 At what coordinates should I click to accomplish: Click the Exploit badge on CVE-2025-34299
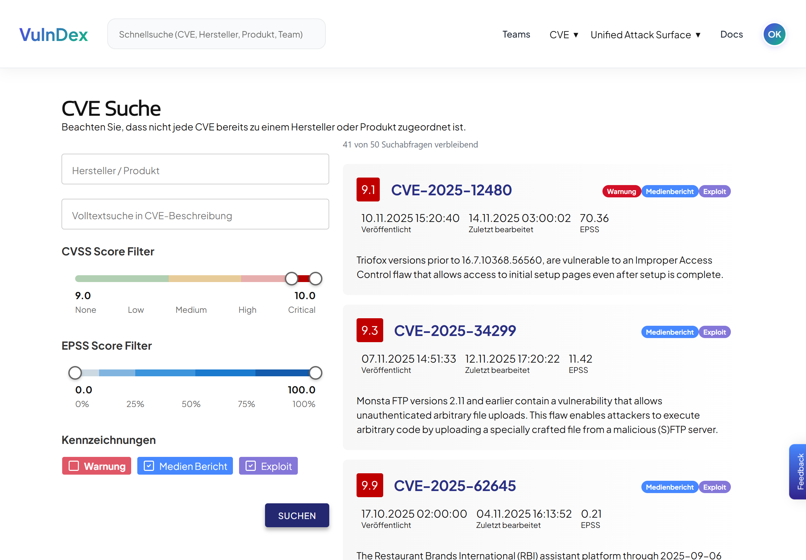(714, 332)
